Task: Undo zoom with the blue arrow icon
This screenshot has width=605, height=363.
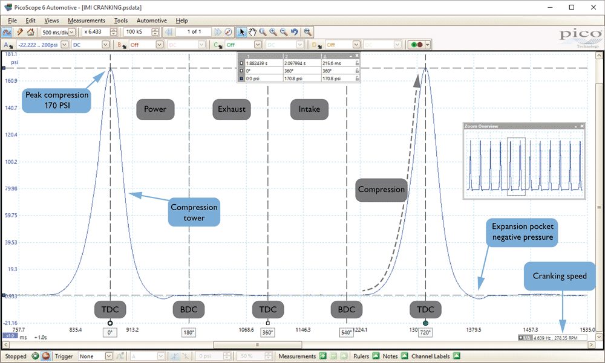Action: point(295,32)
